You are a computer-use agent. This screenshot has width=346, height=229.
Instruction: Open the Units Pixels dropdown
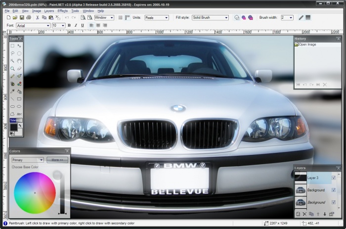pyautogui.click(x=157, y=18)
